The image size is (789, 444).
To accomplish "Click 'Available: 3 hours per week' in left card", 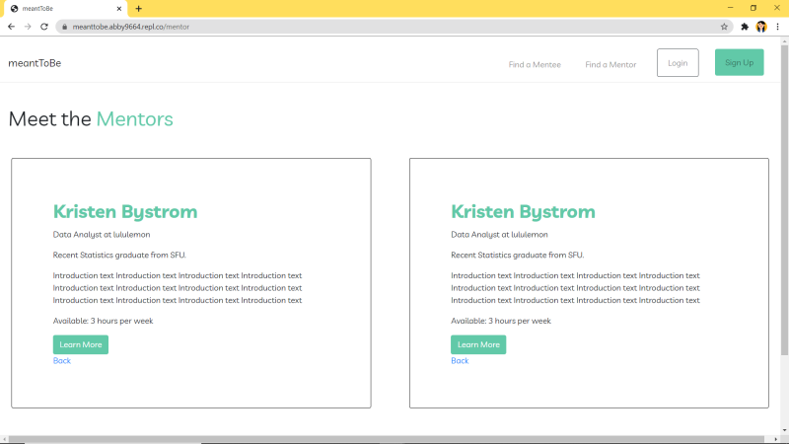I will [104, 322].
